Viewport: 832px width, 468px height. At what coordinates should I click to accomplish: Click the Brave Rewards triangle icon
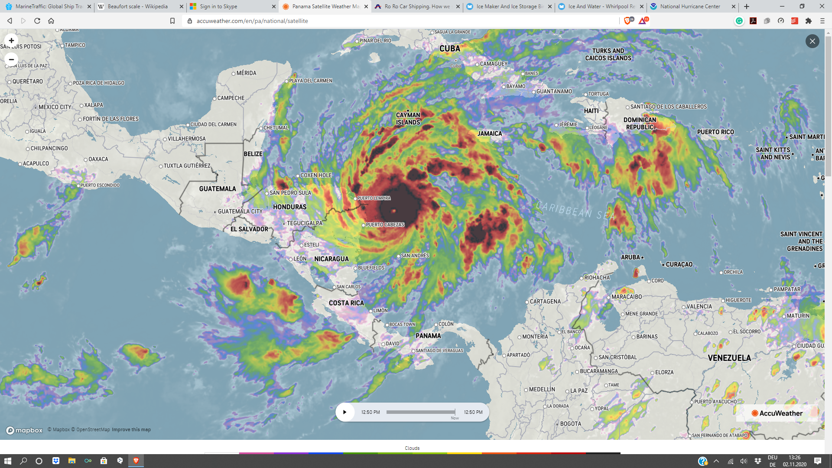(x=643, y=21)
